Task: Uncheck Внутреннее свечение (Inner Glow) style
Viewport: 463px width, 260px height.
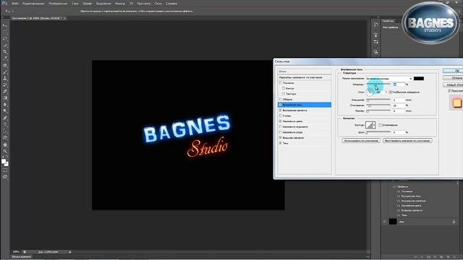Action: click(280, 110)
